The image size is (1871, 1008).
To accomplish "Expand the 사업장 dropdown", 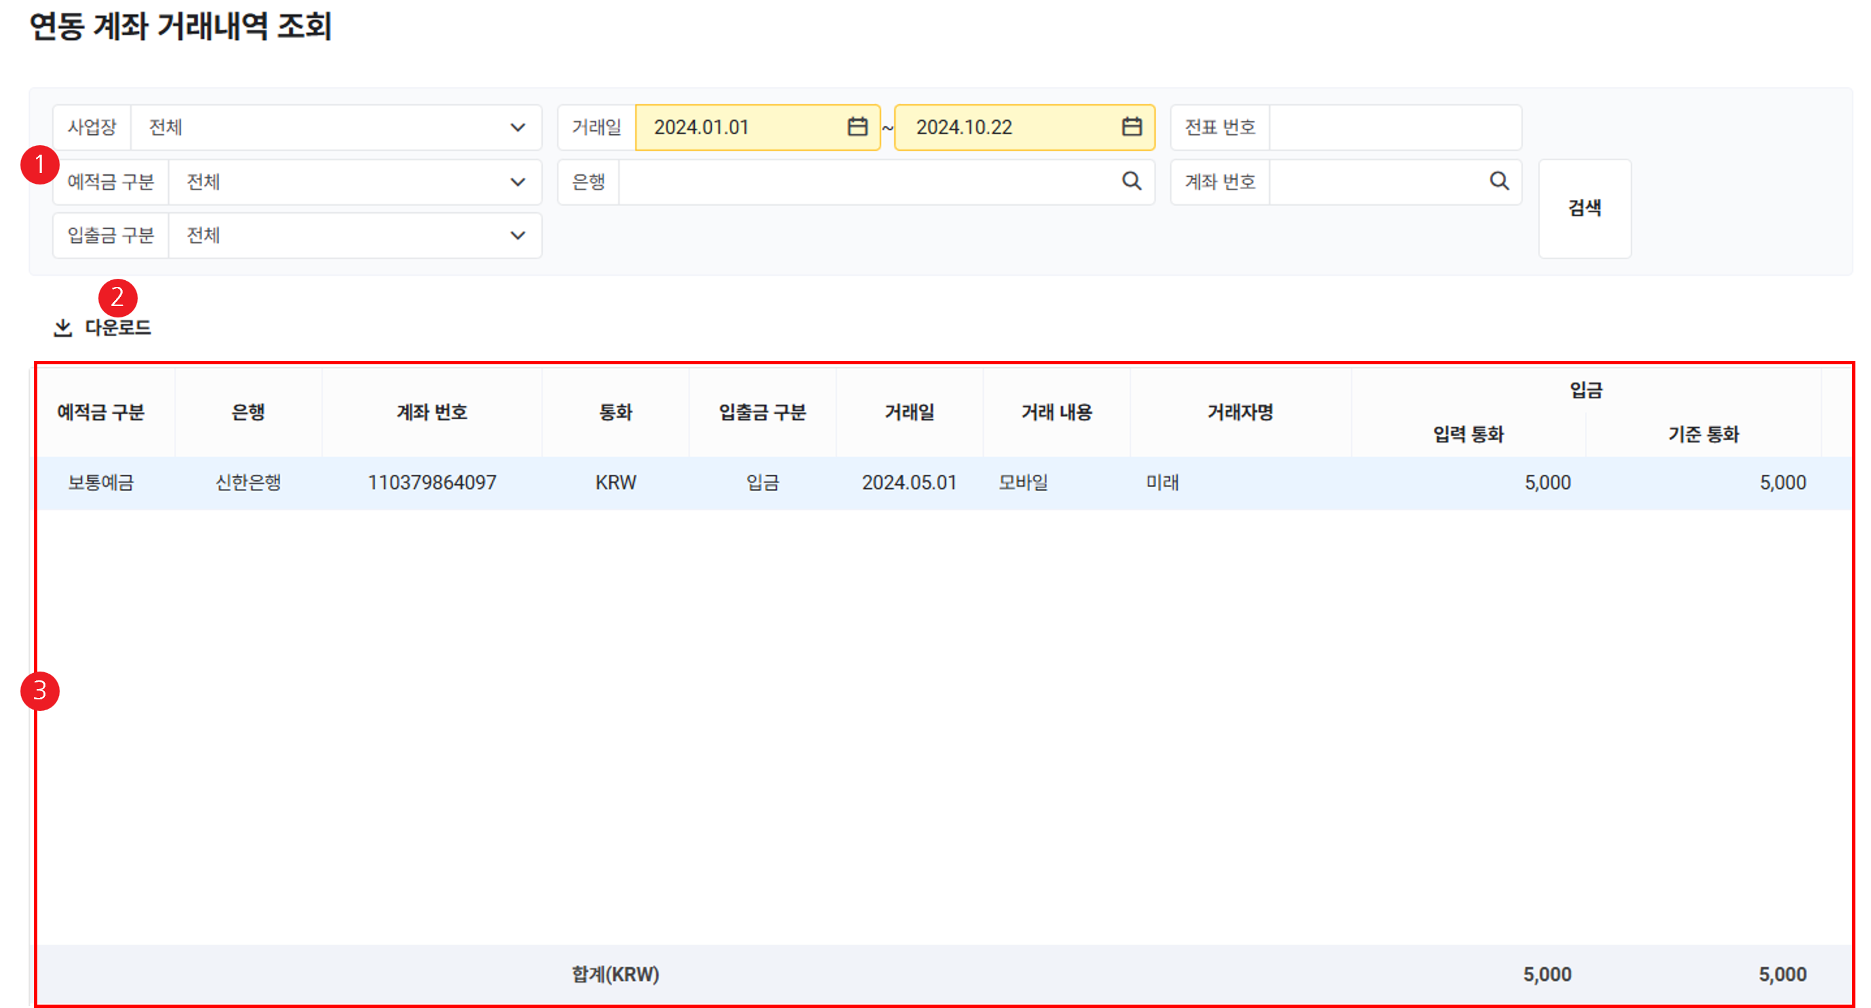I will (x=517, y=128).
